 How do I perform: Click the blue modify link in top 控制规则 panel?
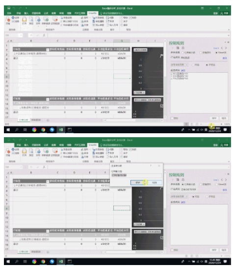pyautogui.click(x=225, y=58)
